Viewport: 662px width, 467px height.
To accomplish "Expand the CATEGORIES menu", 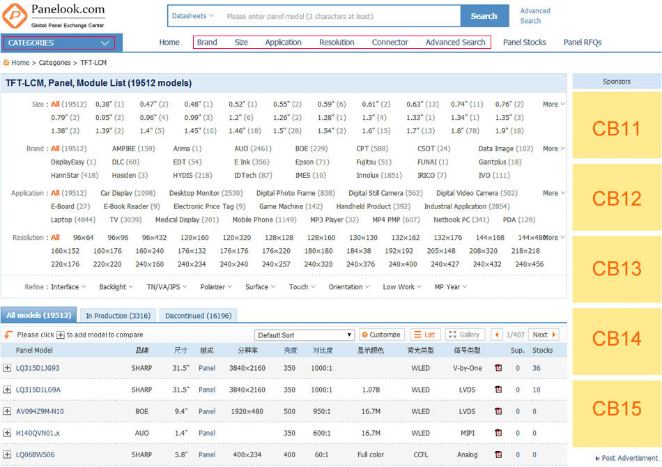I will [59, 43].
